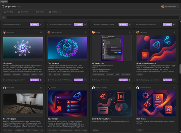The image size is (181, 133).
Task: Click Greener-Games avatar on Unity Data Structures
Action: coord(93,88)
